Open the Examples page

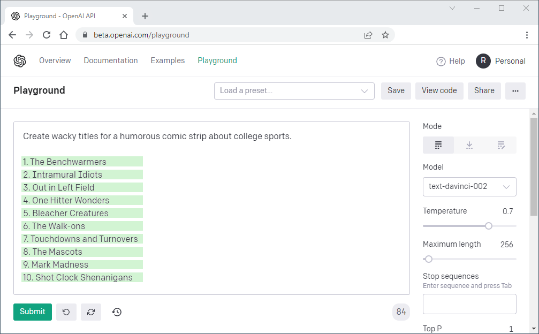click(168, 60)
